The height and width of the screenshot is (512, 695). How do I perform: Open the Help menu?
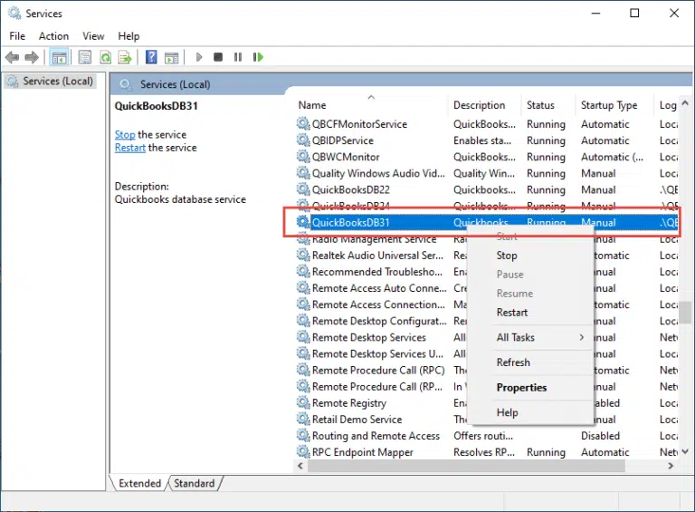(x=129, y=36)
